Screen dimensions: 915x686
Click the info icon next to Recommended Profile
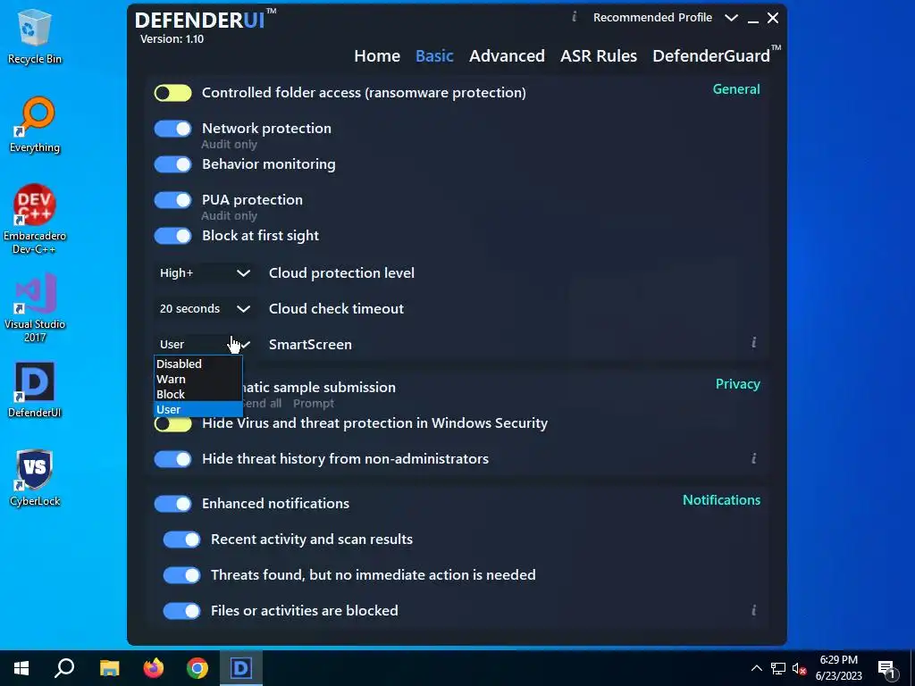click(x=575, y=17)
